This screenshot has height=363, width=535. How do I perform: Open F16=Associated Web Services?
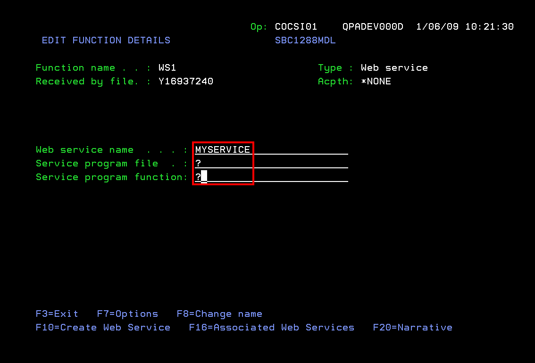click(x=272, y=327)
